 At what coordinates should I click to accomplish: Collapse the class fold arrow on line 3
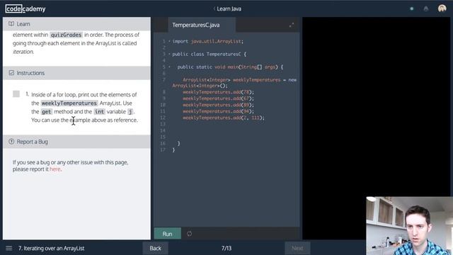(169, 54)
